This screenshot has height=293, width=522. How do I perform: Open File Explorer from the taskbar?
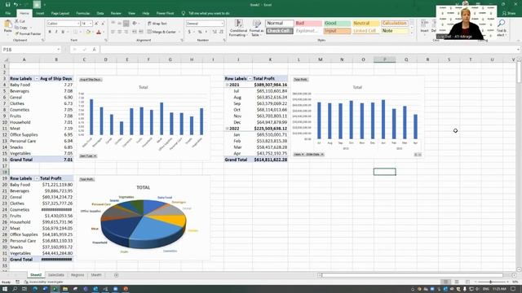coord(65,289)
